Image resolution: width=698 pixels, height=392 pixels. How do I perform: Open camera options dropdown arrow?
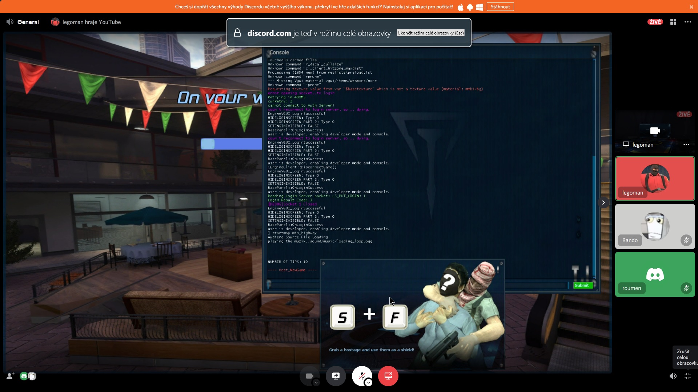316,383
